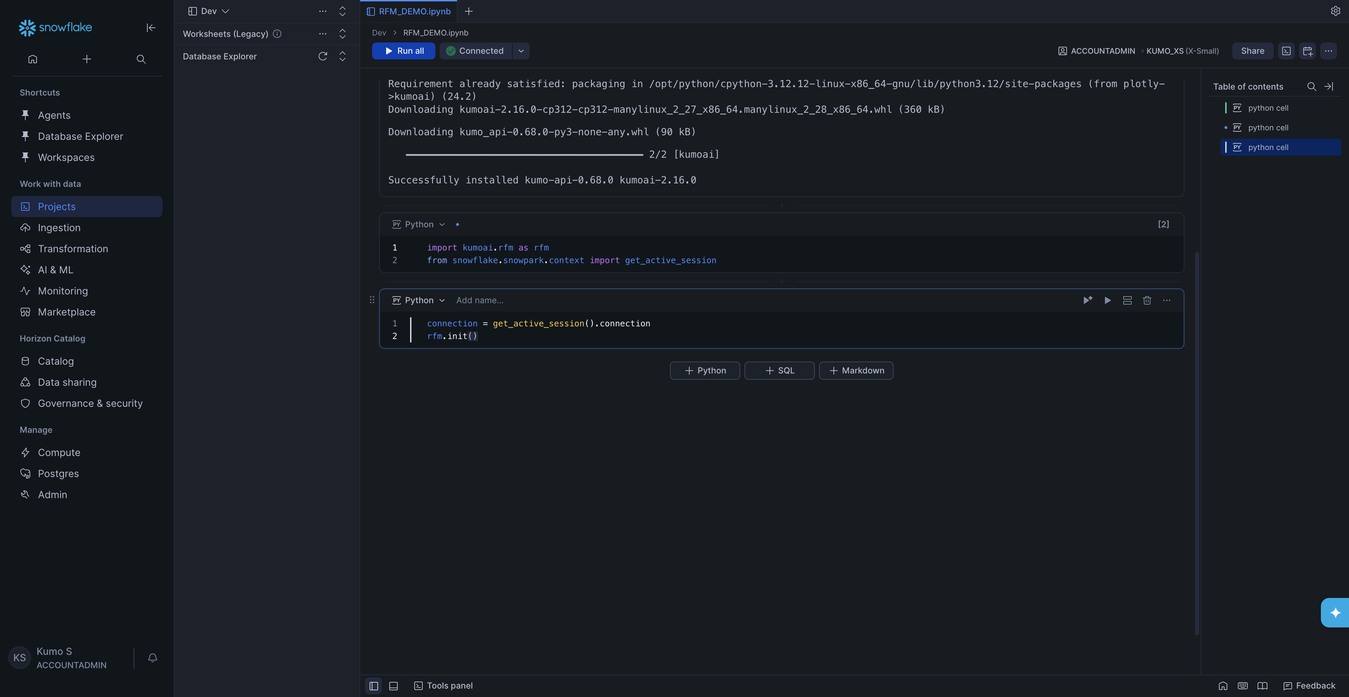Add a new SQL cell
This screenshot has height=697, width=1349.
click(x=779, y=371)
